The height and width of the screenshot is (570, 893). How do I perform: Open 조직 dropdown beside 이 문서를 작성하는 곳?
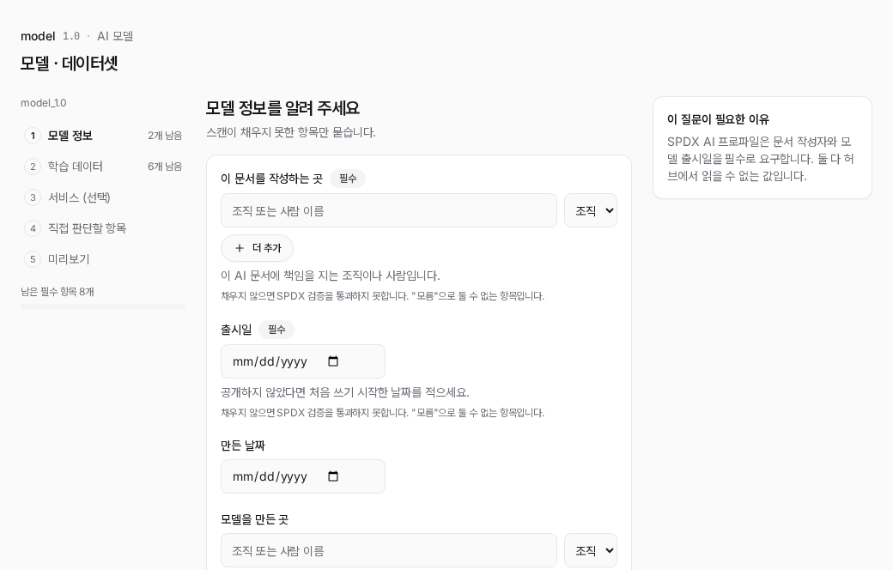coord(591,210)
